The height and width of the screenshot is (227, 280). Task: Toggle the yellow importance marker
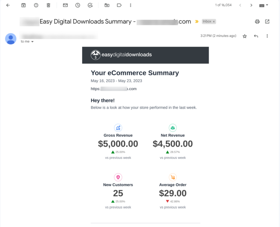click(x=197, y=22)
